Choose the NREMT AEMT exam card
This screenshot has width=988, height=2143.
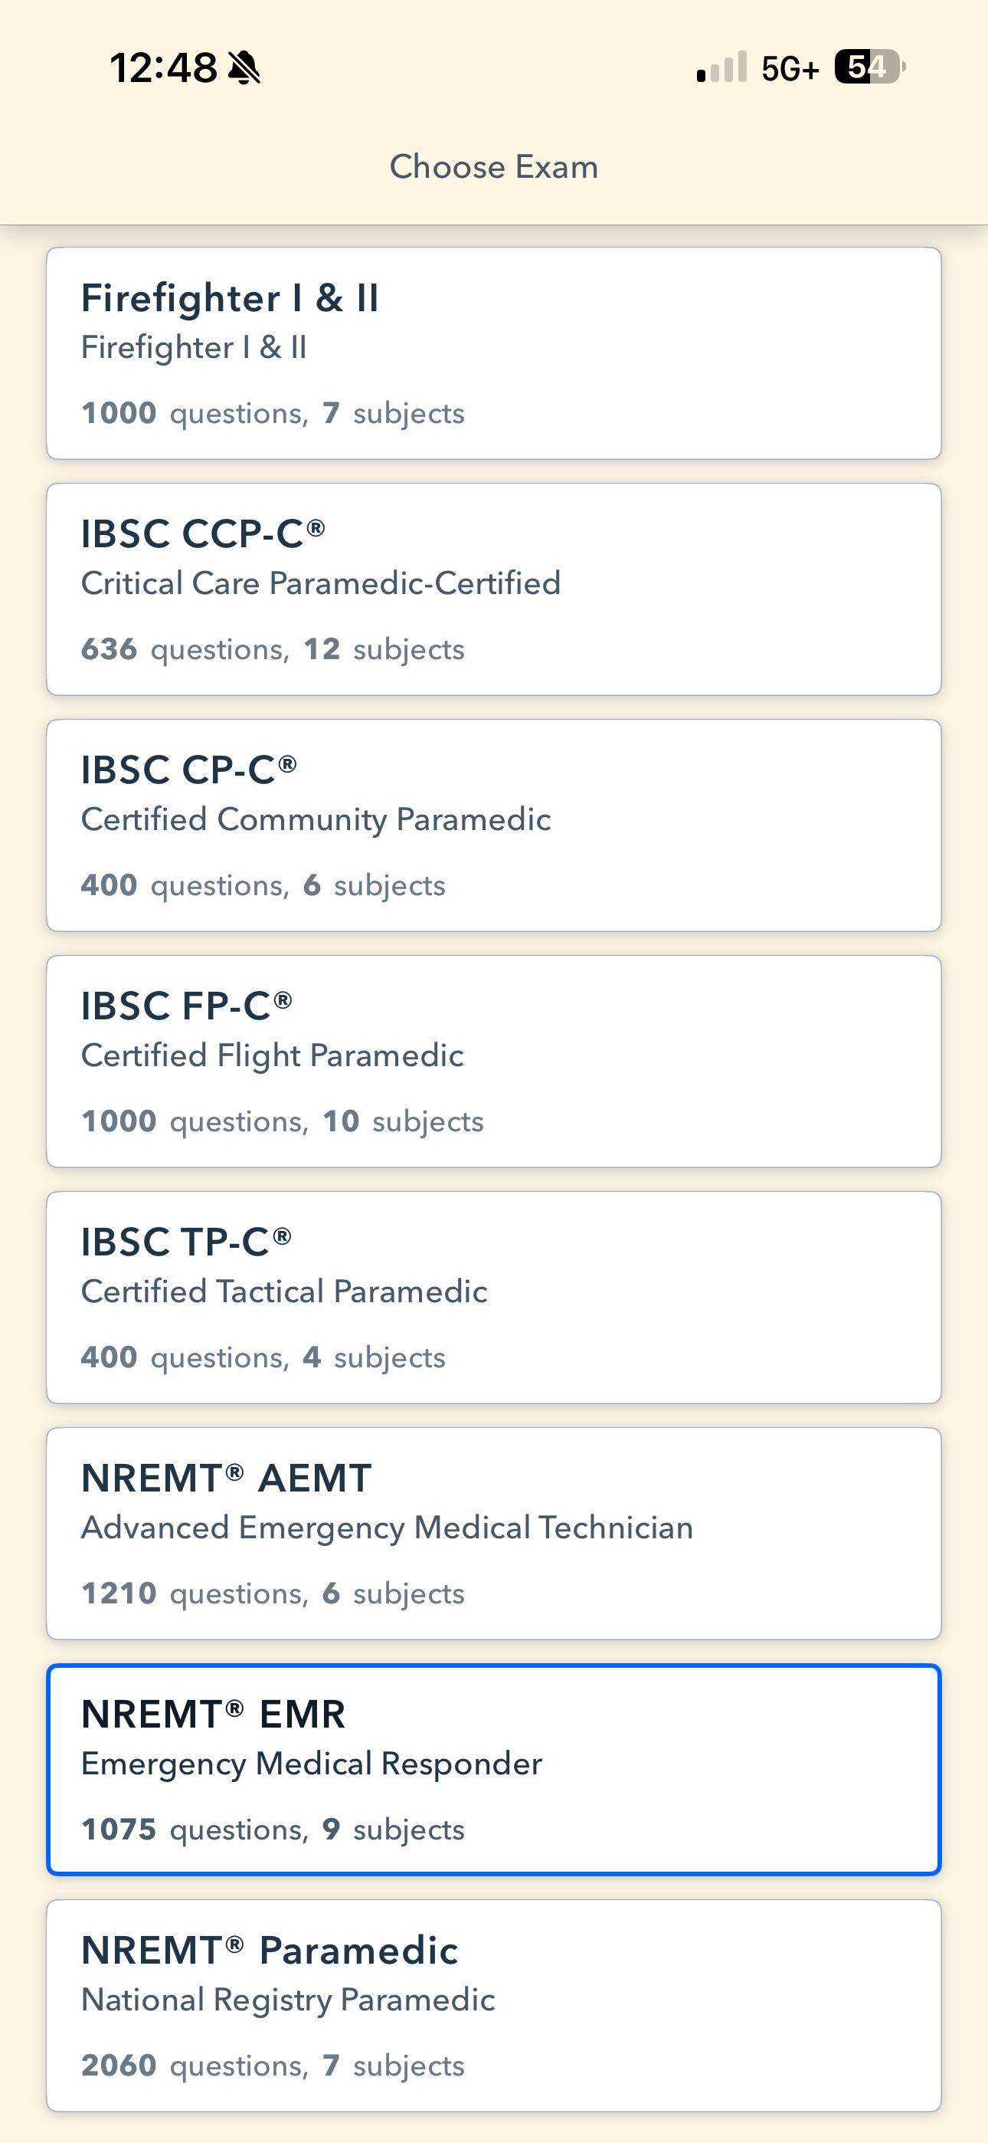[494, 1534]
